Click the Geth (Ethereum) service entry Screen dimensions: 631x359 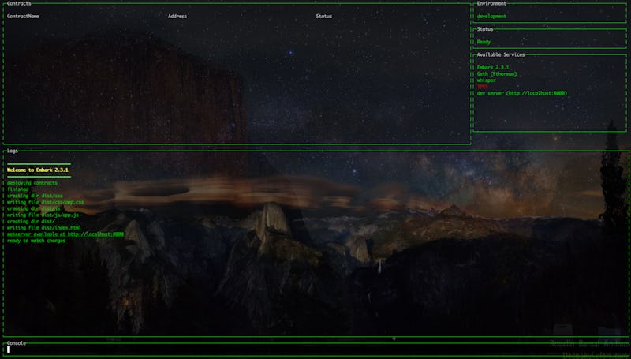[x=497, y=74]
